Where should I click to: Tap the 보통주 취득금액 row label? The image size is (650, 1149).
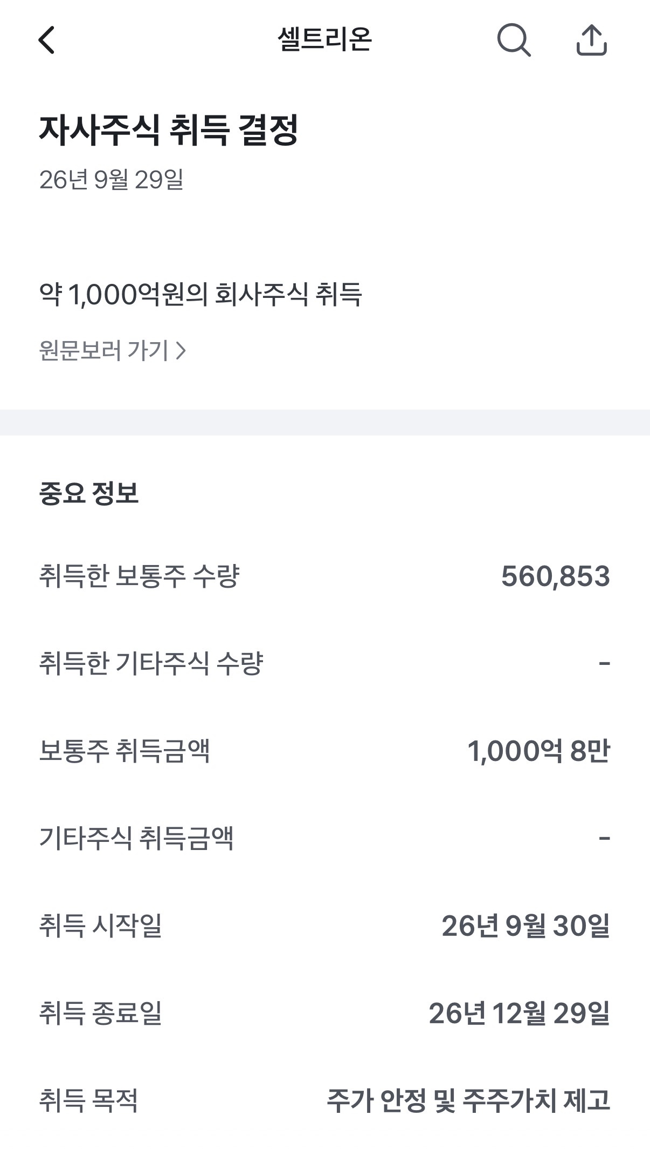(125, 751)
